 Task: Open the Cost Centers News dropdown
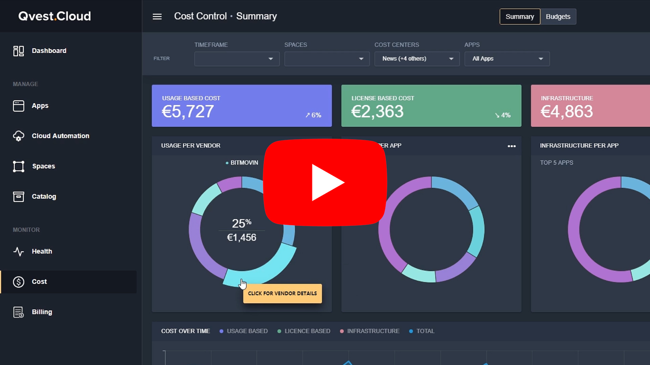417,59
